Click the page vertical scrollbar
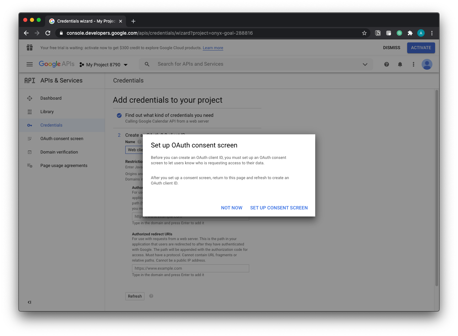The height and width of the screenshot is (336, 458). (x=437, y=188)
